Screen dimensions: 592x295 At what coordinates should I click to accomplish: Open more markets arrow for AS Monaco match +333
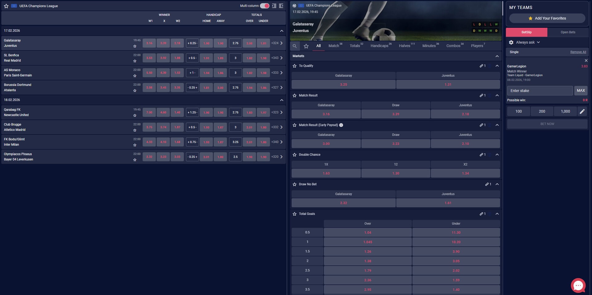(282, 73)
